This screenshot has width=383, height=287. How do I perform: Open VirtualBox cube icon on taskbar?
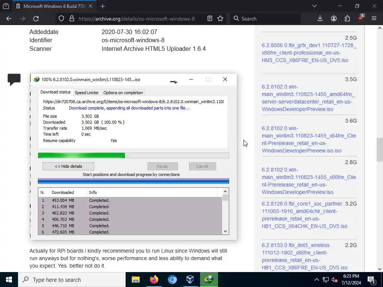(190, 280)
